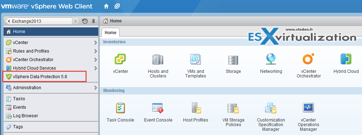
Task: Expand the Administration chevron
Action: tap(95, 88)
